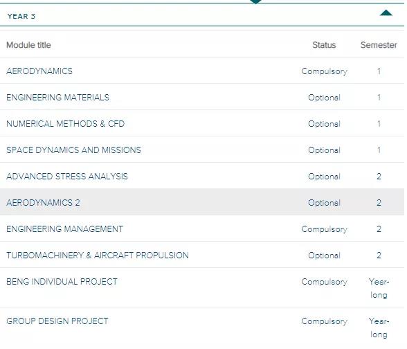Open the AERODYNAMICS module
The image size is (407, 349).
click(x=39, y=71)
